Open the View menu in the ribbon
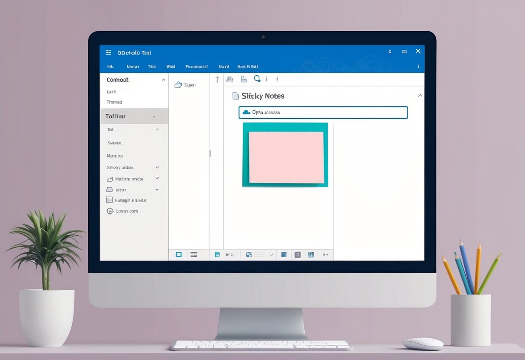The width and height of the screenshot is (525, 360). click(x=171, y=66)
